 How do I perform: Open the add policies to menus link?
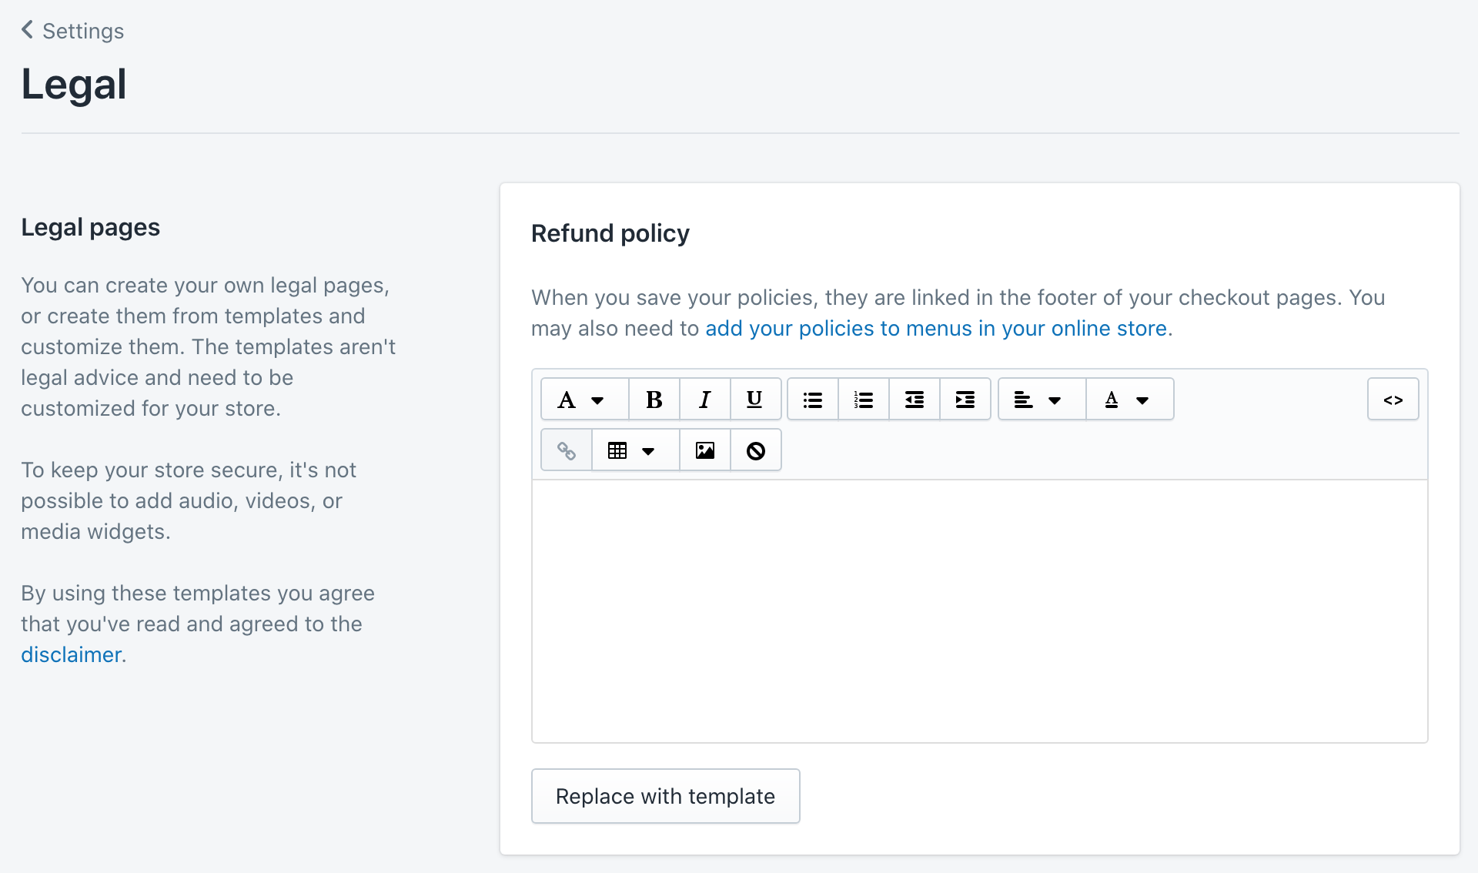(936, 329)
